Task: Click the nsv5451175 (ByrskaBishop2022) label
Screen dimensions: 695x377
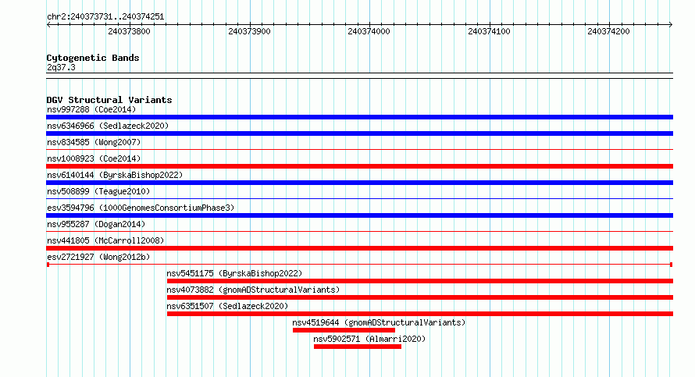Action: click(x=234, y=273)
